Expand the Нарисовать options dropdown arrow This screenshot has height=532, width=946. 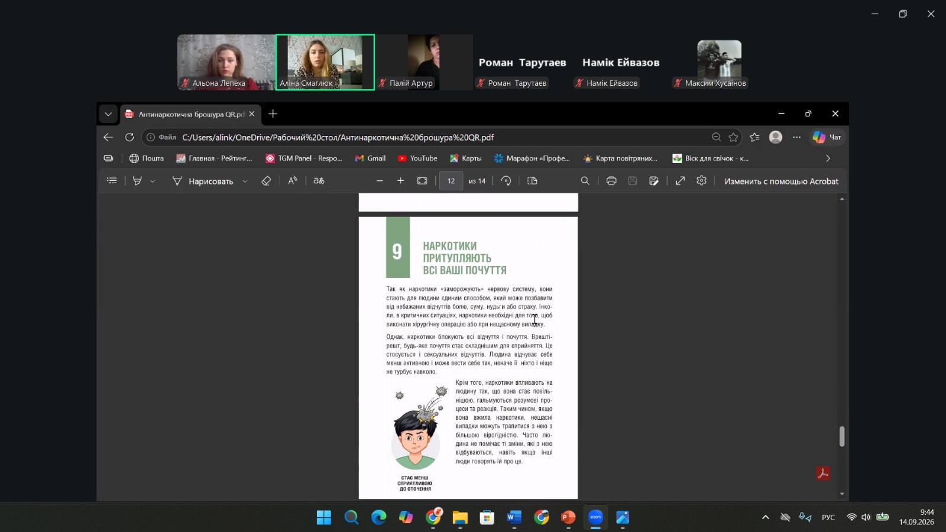pos(245,181)
